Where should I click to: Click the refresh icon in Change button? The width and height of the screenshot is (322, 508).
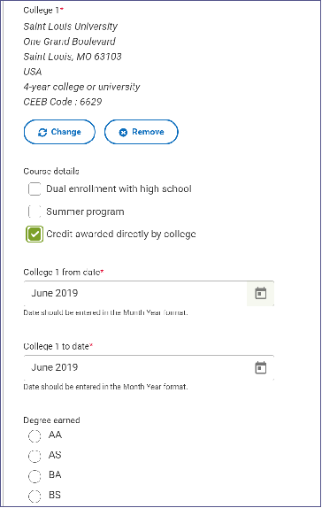click(42, 132)
